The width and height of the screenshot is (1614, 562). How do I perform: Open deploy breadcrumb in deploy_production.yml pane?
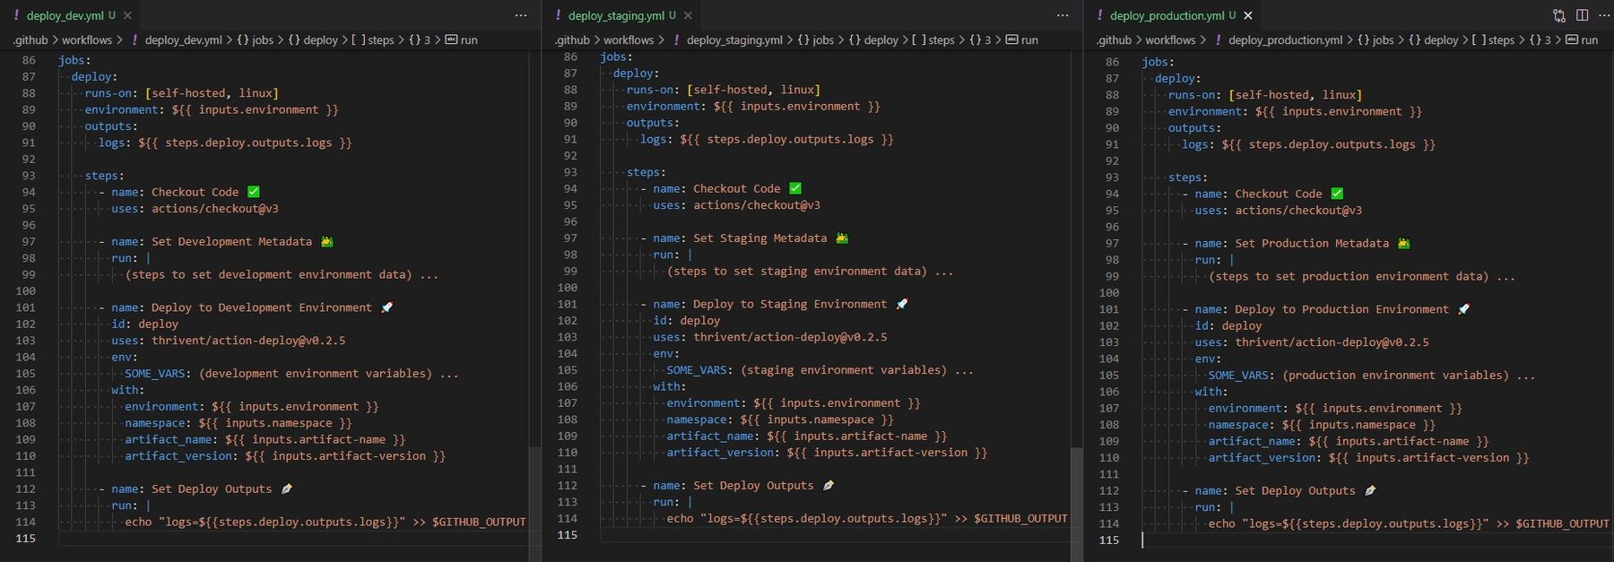(x=1433, y=40)
